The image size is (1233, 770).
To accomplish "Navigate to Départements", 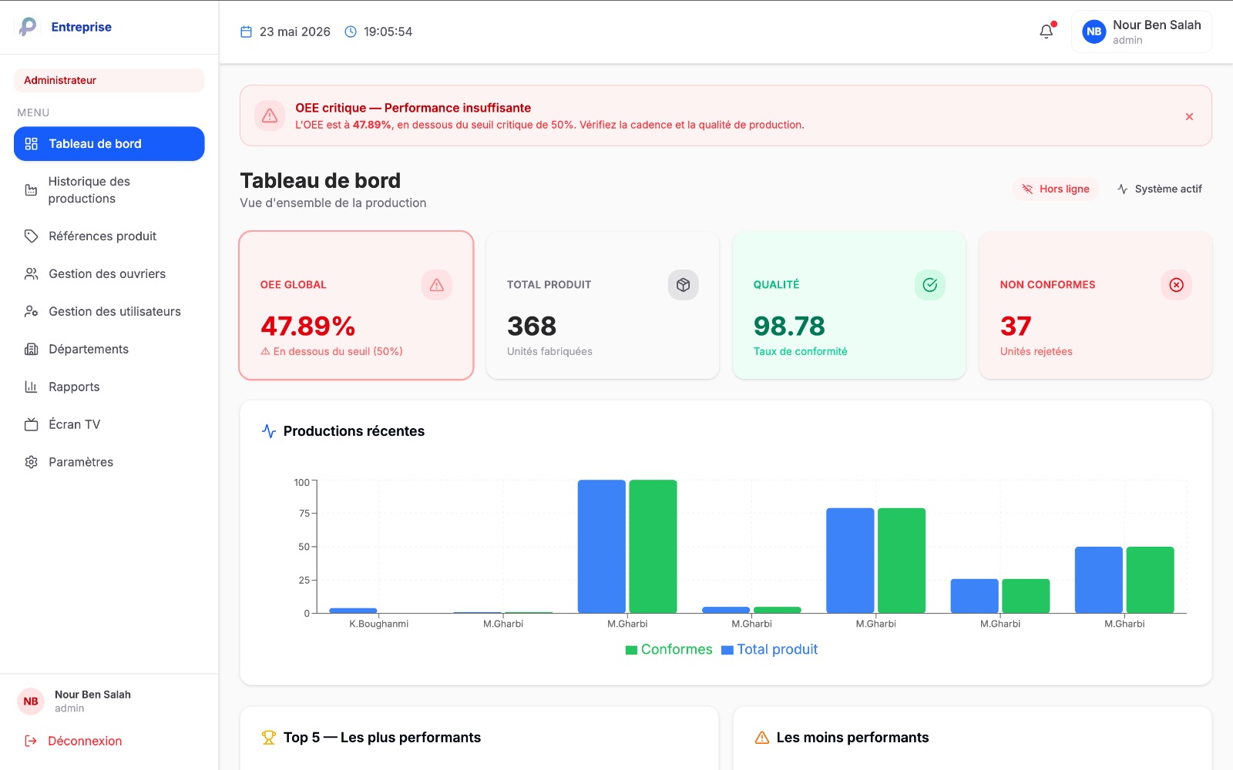I will [109, 350].
